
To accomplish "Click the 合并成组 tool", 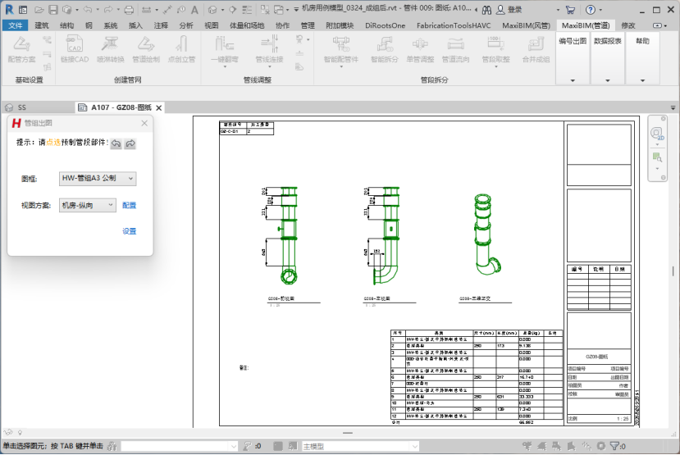I will pyautogui.click(x=536, y=49).
